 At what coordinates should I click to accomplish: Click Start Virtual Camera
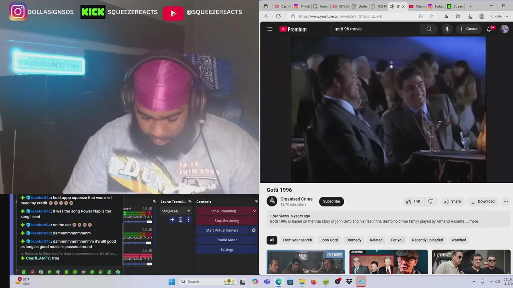(222, 230)
